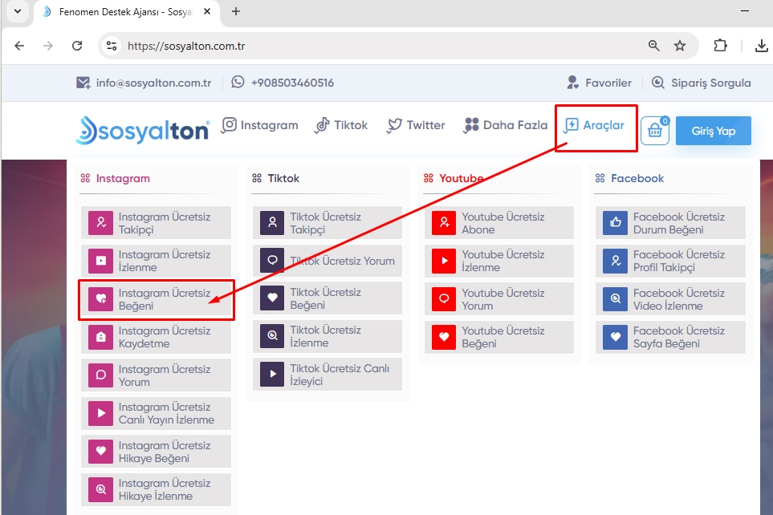Open the Daha Fazla menu
The width and height of the screenshot is (773, 515).
(x=506, y=125)
